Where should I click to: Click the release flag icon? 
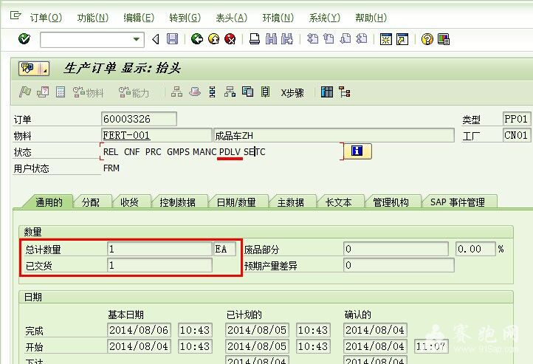pyautogui.click(x=25, y=92)
